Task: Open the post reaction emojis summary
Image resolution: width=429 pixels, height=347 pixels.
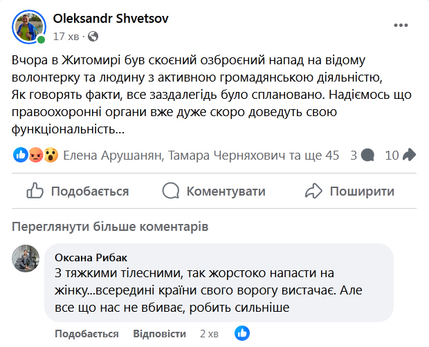Action: click(35, 156)
